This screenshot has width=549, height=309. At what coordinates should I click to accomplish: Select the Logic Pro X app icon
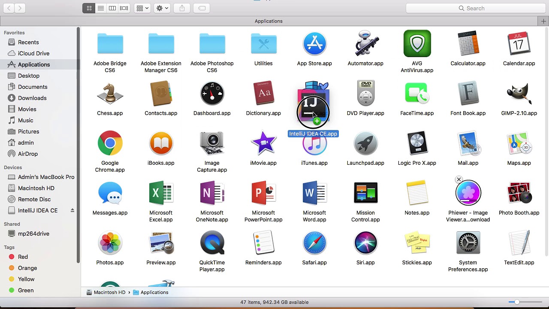point(417,143)
